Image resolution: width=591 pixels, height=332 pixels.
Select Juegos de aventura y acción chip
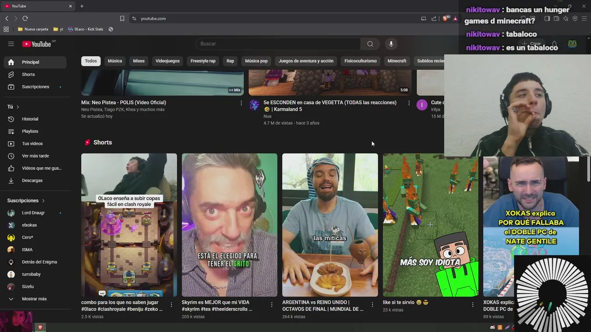point(306,61)
